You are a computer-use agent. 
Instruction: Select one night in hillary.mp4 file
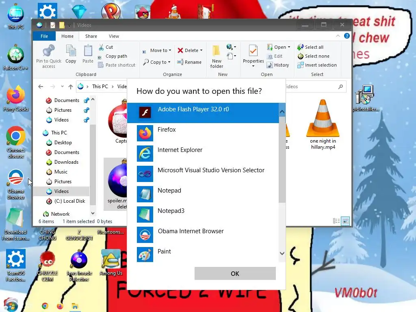(x=323, y=125)
